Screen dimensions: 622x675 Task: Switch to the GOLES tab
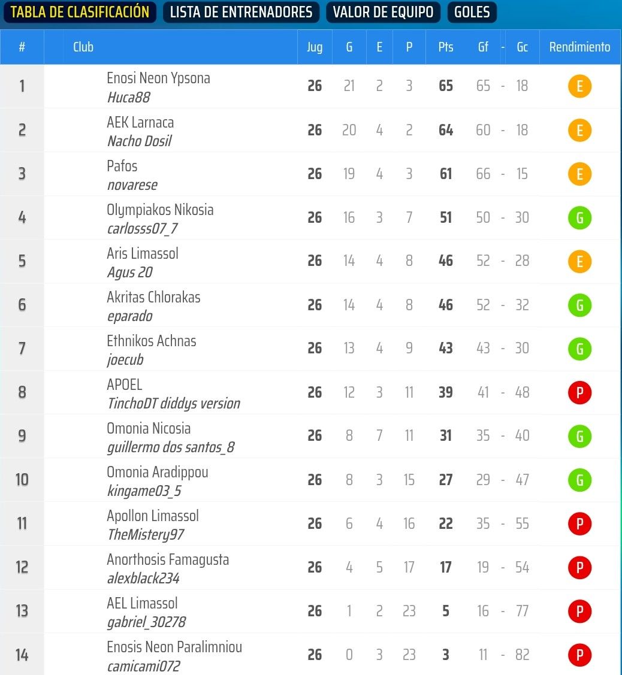pos(472,12)
